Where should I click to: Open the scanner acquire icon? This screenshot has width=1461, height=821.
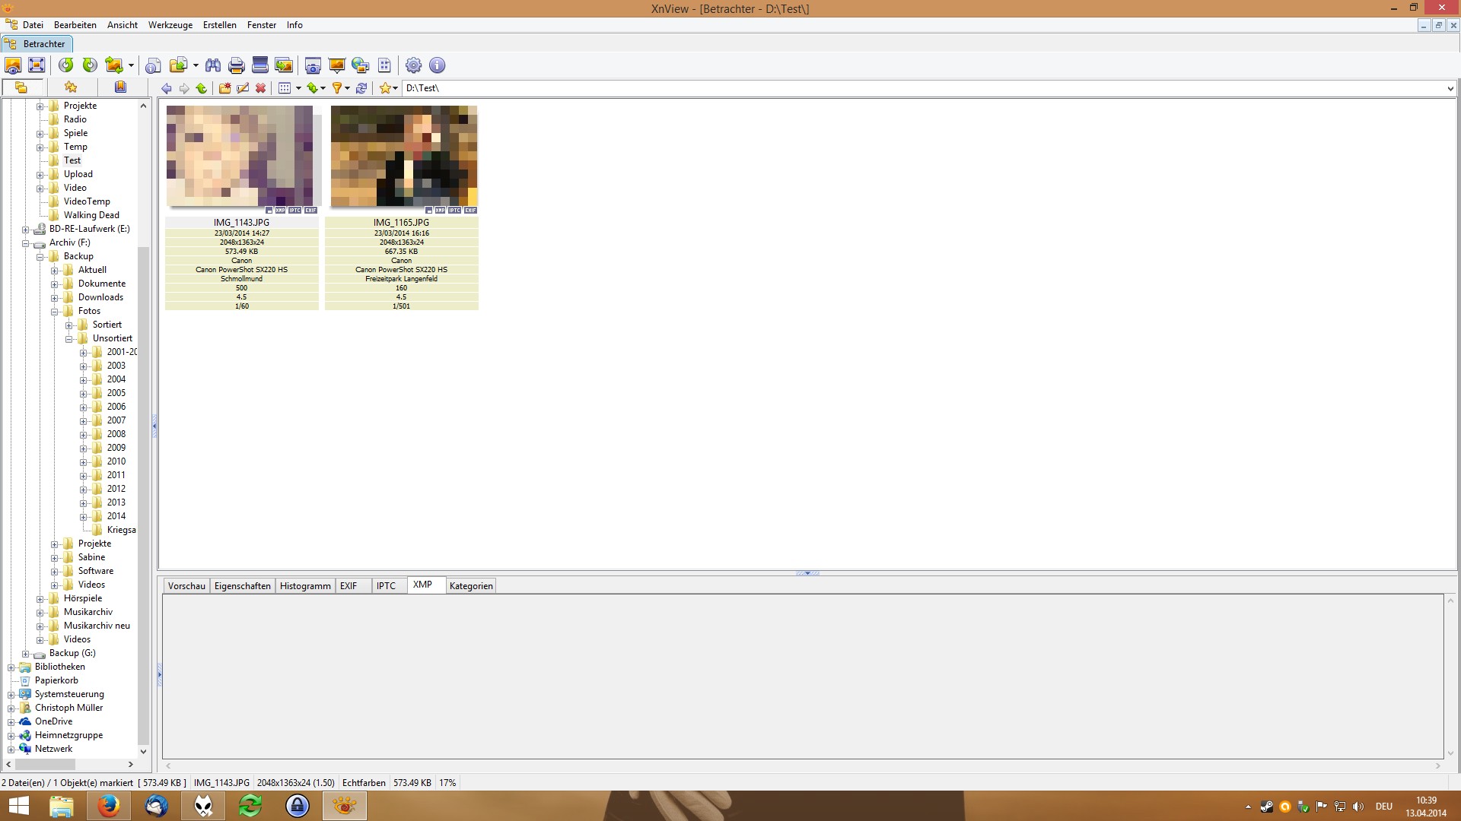coord(259,65)
